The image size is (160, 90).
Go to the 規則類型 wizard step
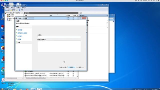tap(20, 30)
